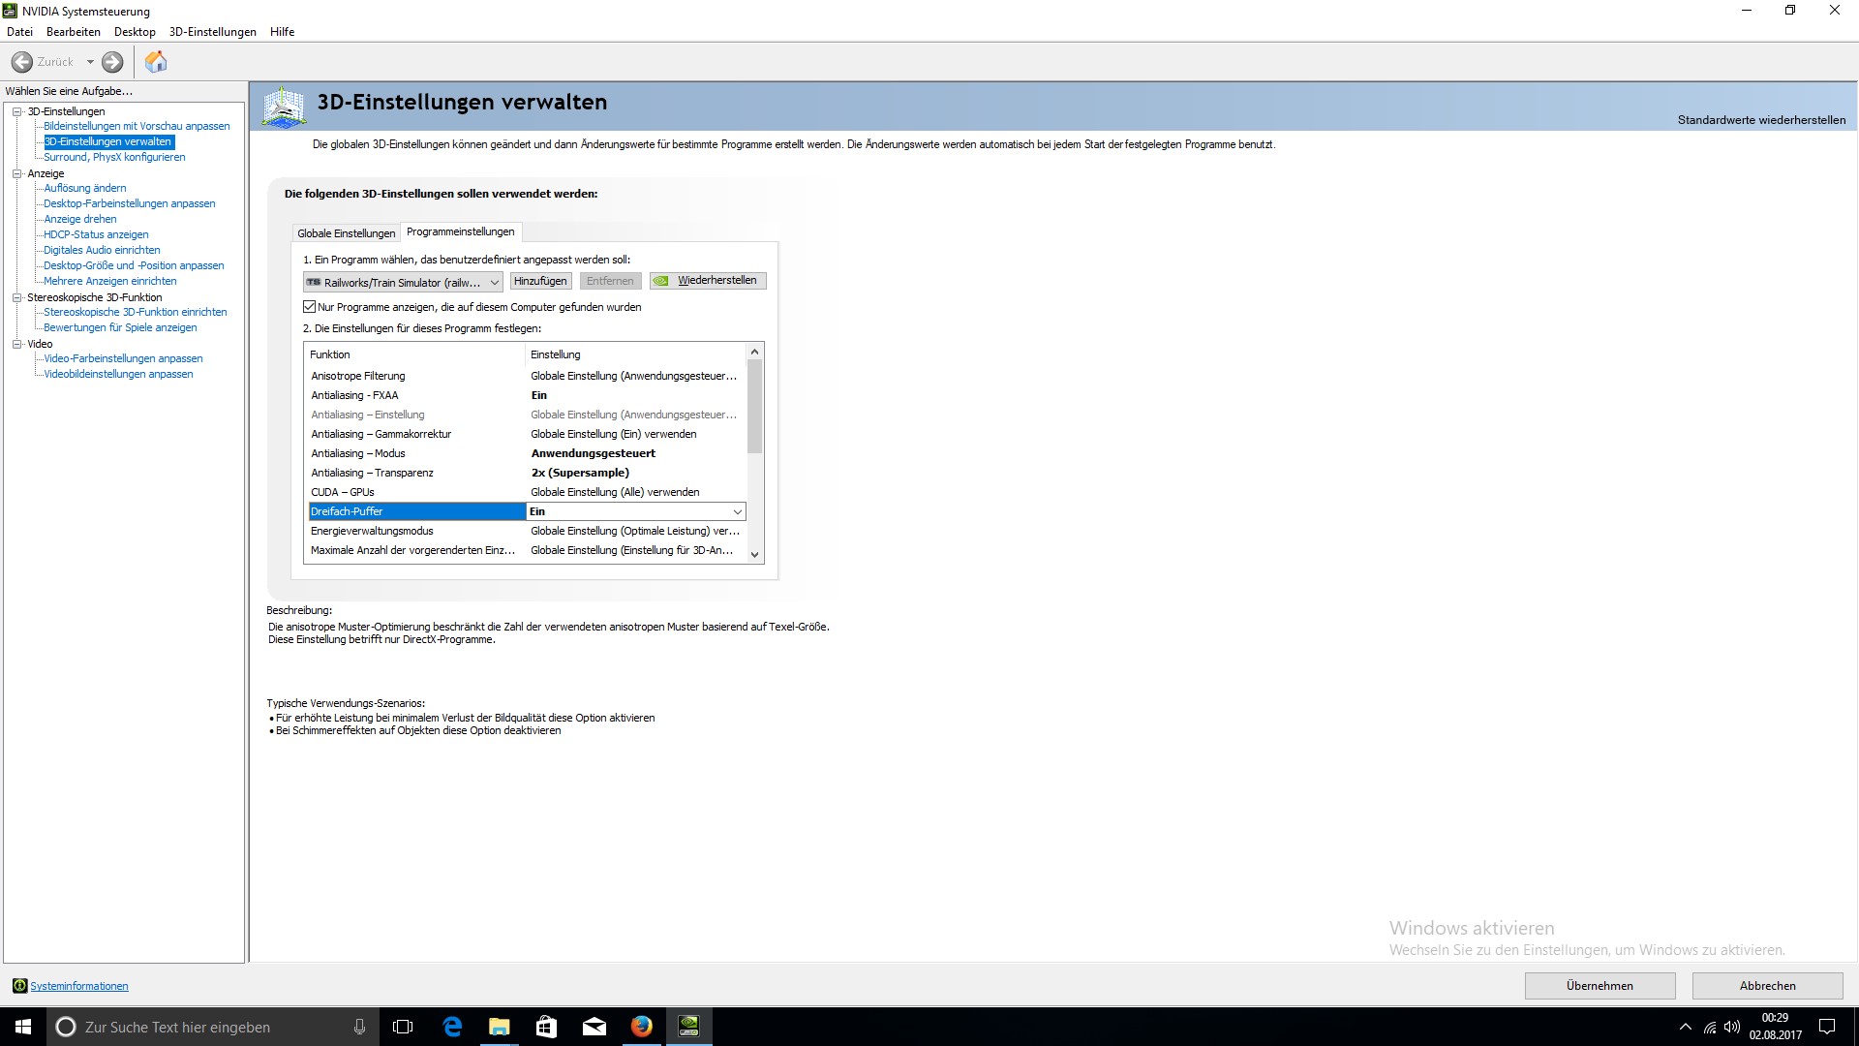The width and height of the screenshot is (1859, 1046).
Task: Click the back arrow icon
Action: 22,62
